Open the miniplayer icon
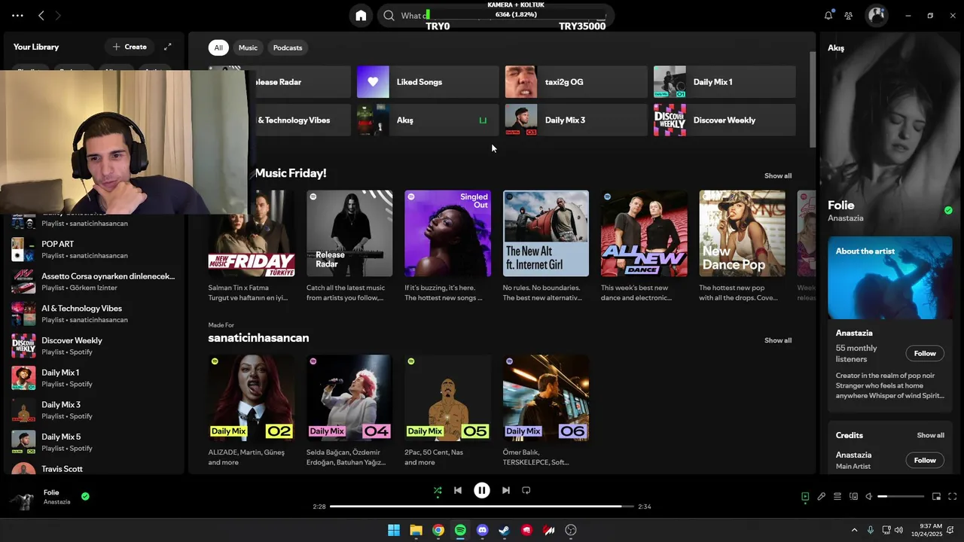The width and height of the screenshot is (964, 542). coord(936,496)
